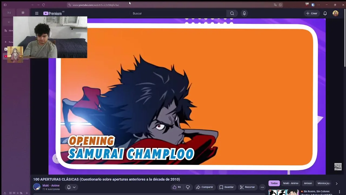Image resolution: width=346 pixels, height=195 pixels.
Task: Open the YouTube hamburger guide menu
Action: coord(36,13)
